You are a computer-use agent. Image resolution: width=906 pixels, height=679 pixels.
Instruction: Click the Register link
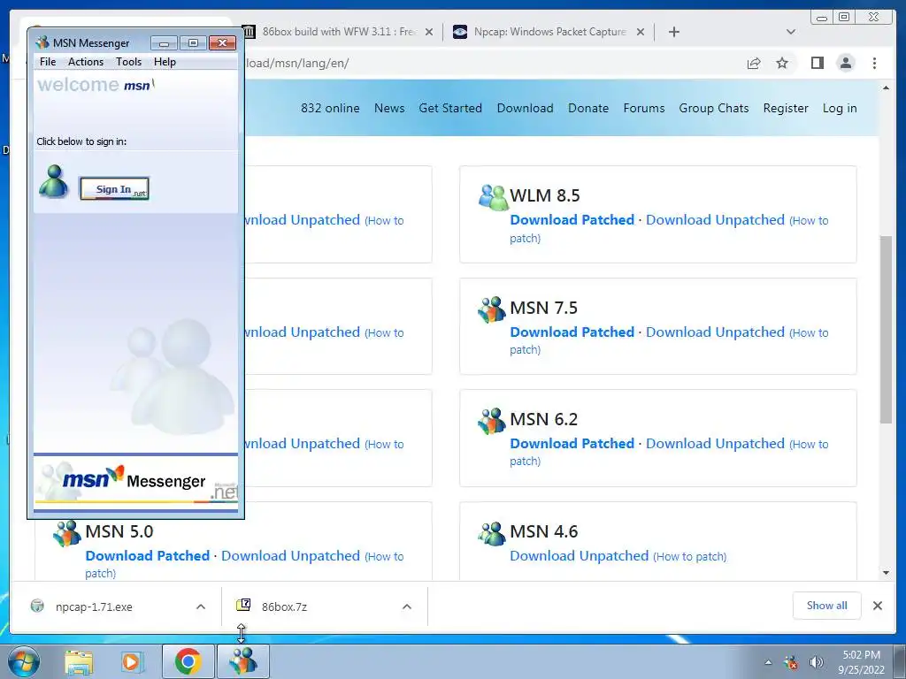point(786,108)
